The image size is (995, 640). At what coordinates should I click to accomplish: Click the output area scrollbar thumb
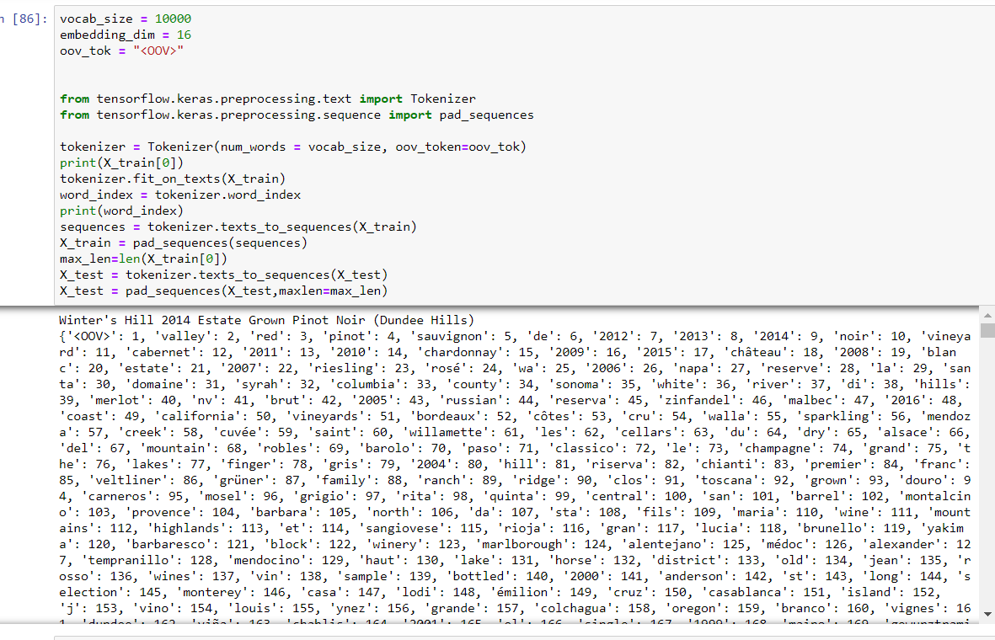pos(987,330)
